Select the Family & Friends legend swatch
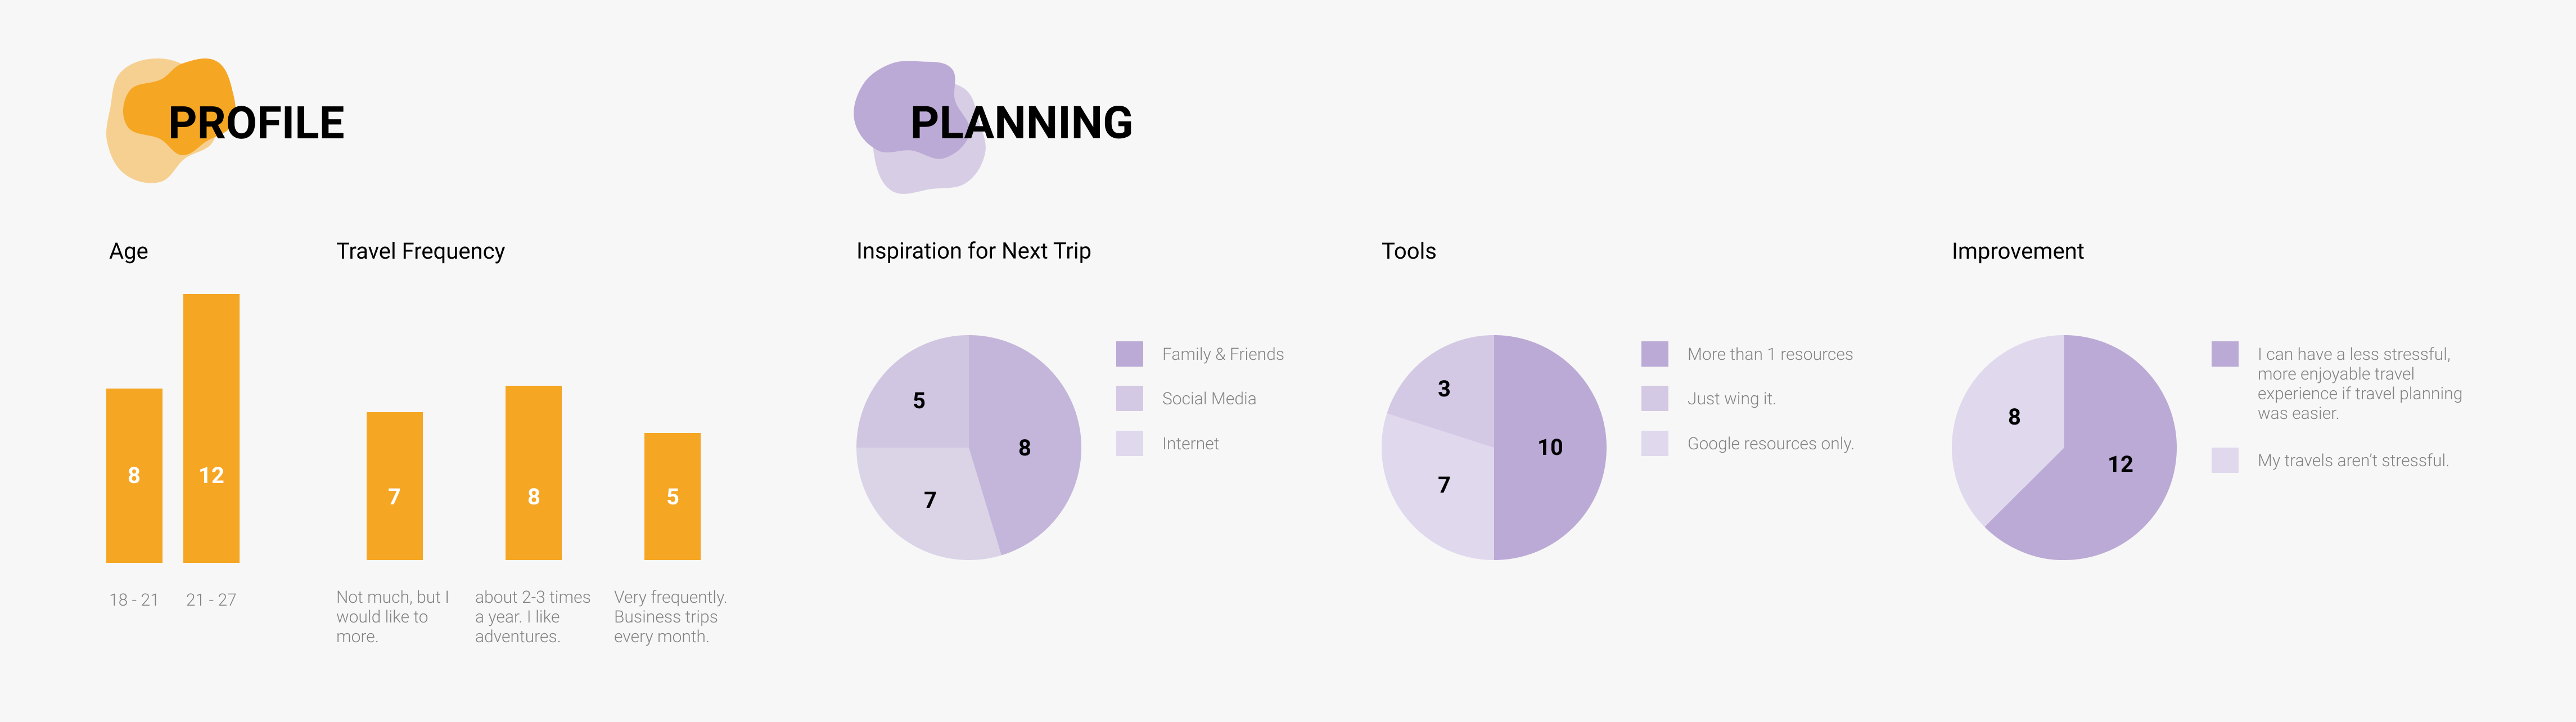The height and width of the screenshot is (722, 2576). [x=1129, y=354]
